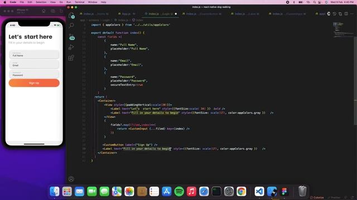This screenshot has height=200, width=357.
Task: Open the Source Control view
Action: 71,37
